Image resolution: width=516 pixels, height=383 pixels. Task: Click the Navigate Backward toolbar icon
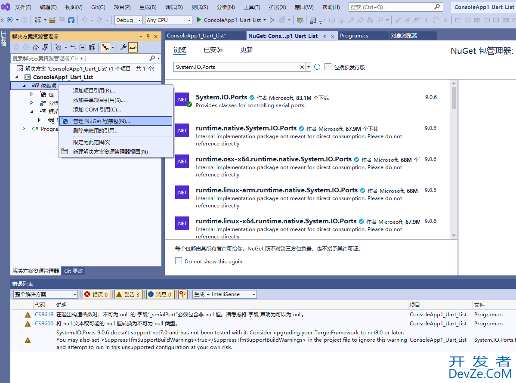[10, 20]
